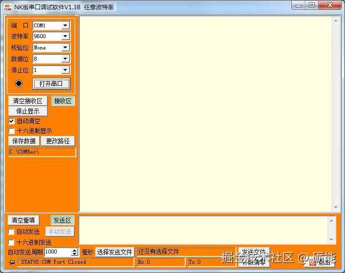Click the 选择发送文件 button
The width and height of the screenshot is (345, 273).
[115, 252]
